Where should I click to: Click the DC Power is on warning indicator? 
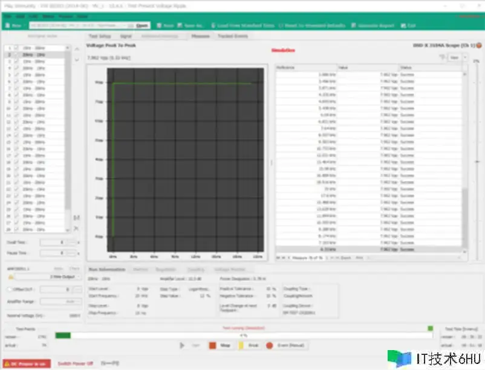point(25,363)
